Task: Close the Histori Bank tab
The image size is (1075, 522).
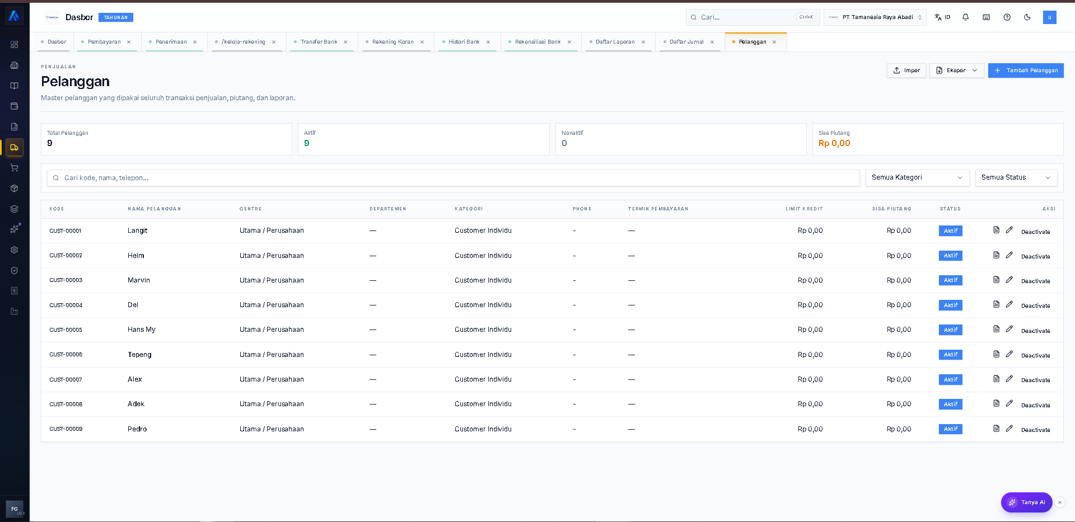Action: tap(488, 42)
